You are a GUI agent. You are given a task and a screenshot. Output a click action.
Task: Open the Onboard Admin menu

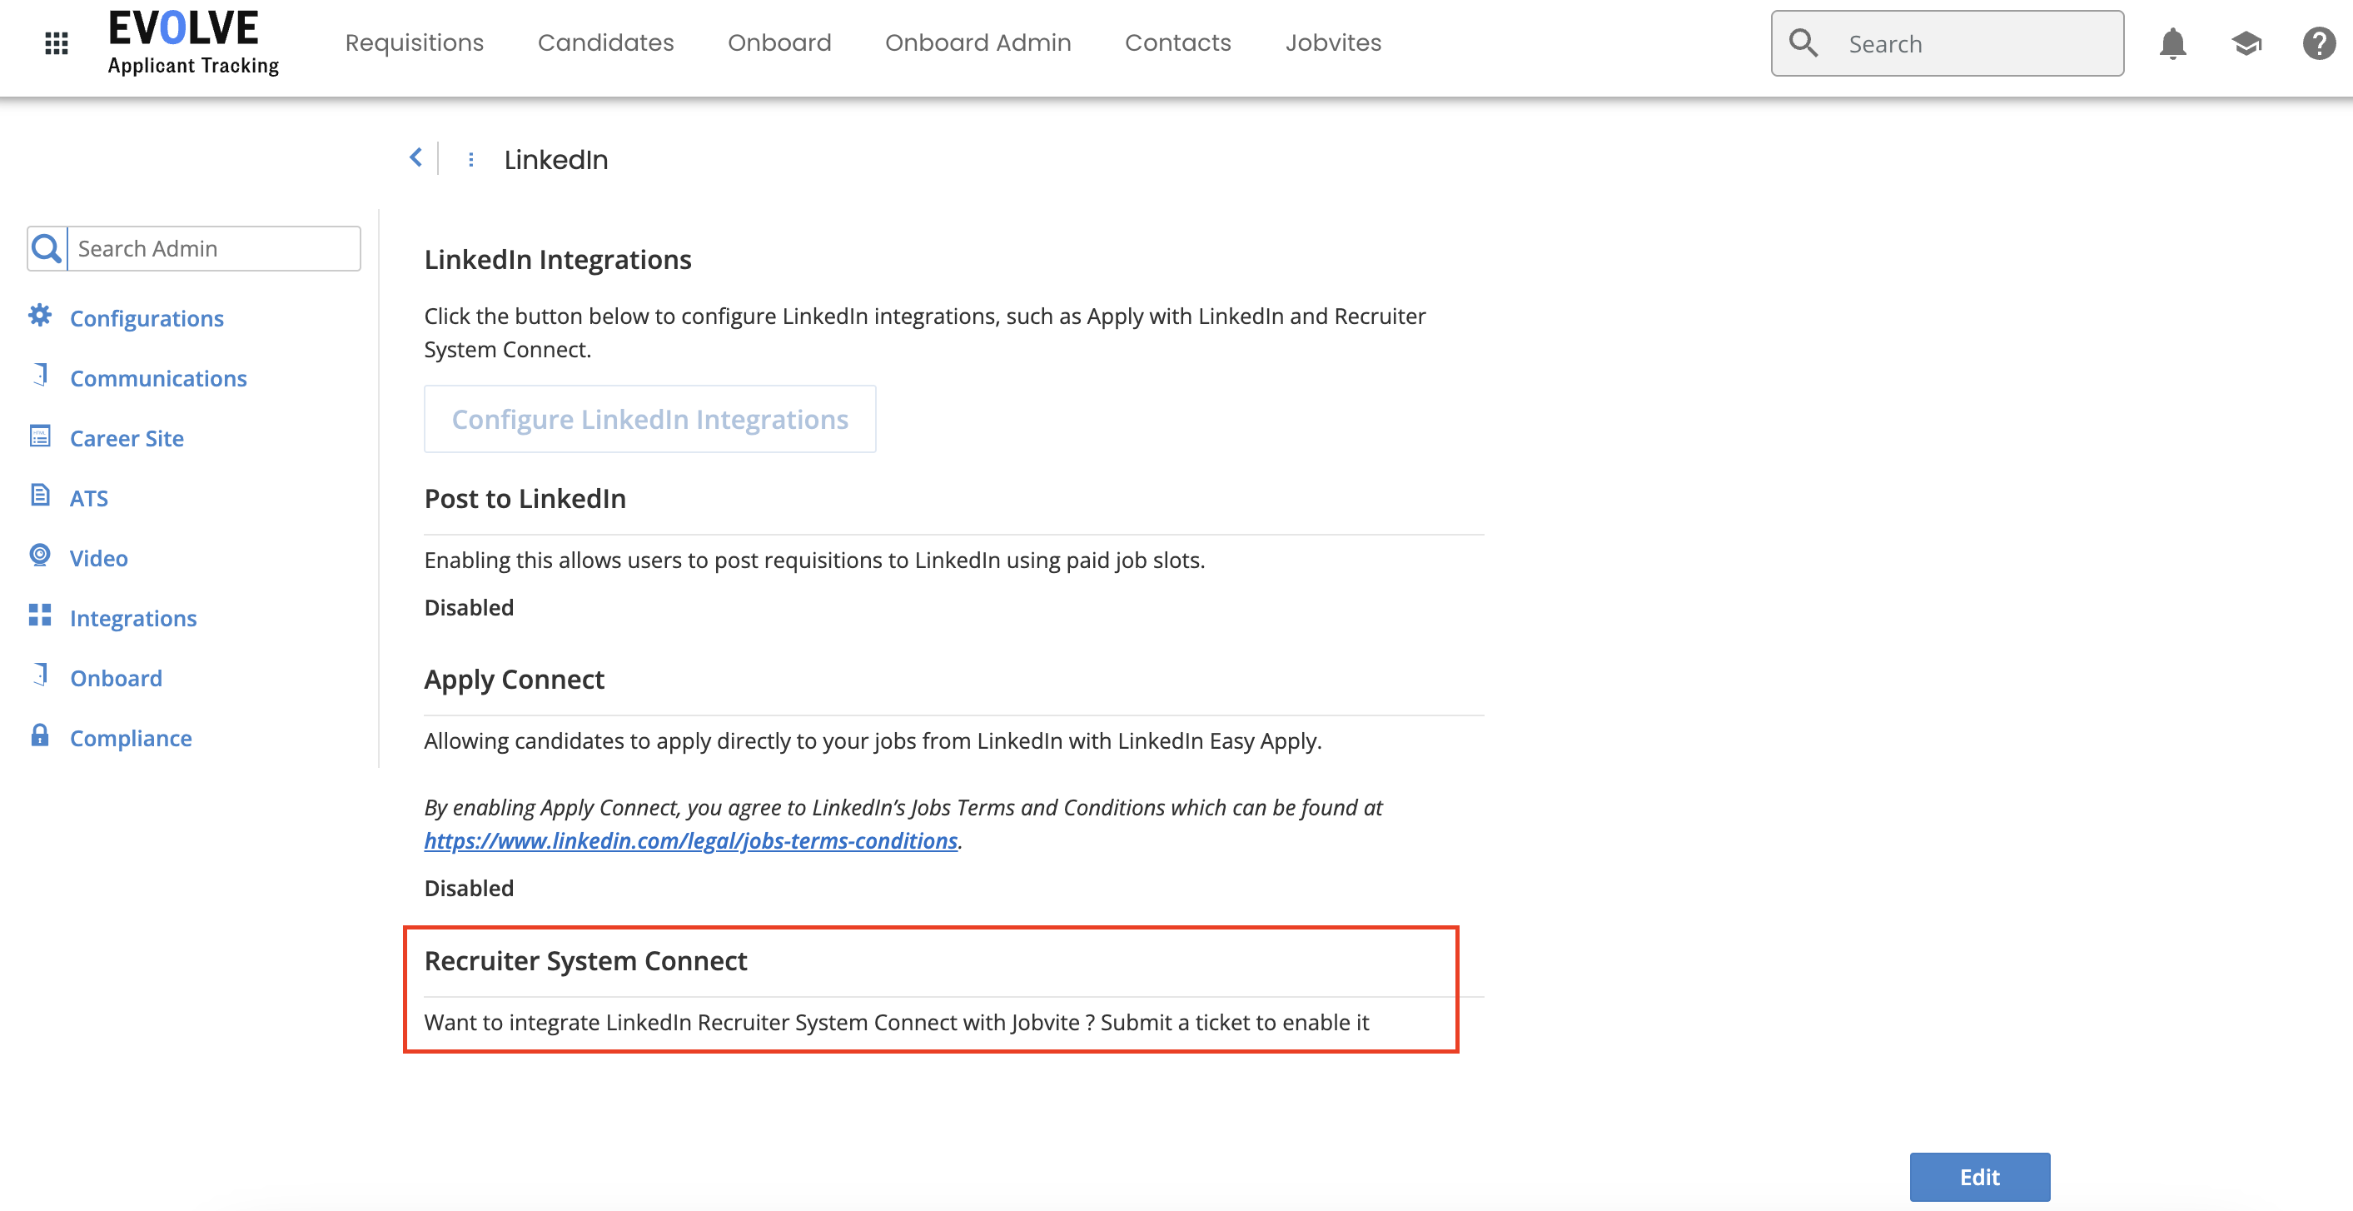pos(978,42)
